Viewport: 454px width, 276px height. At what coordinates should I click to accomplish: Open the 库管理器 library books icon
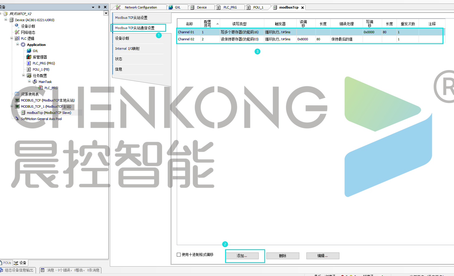click(29, 57)
